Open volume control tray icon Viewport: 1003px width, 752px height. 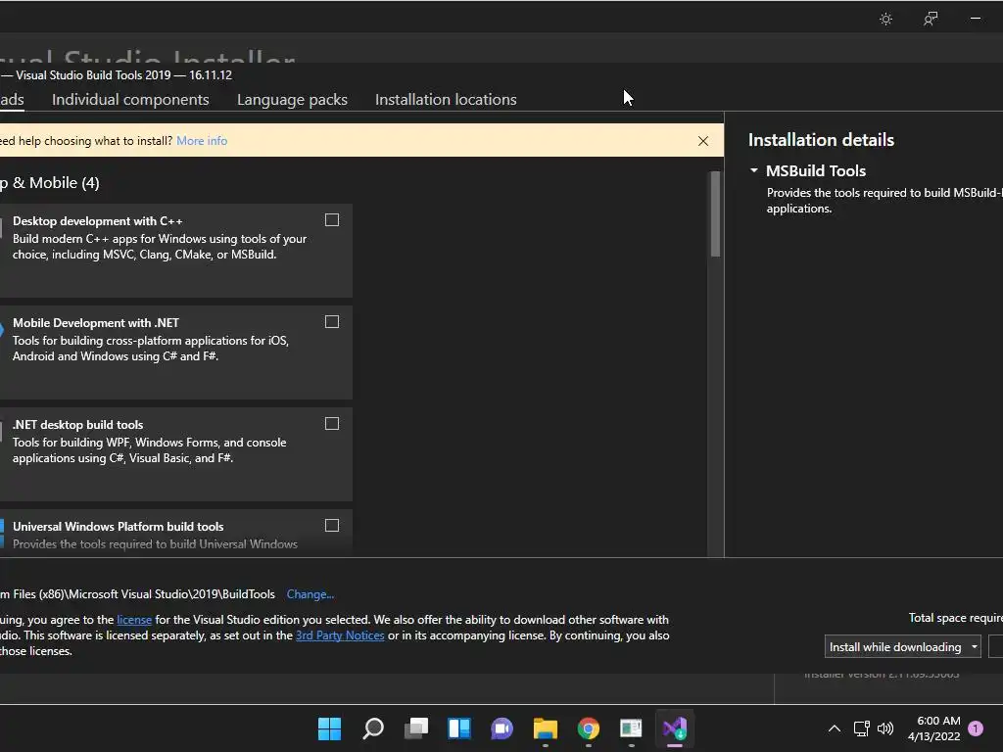885,728
